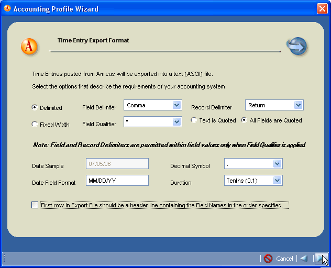The width and height of the screenshot is (331, 268).
Task: Click the orange Amicus 'A' logo icon
Action: click(x=29, y=47)
